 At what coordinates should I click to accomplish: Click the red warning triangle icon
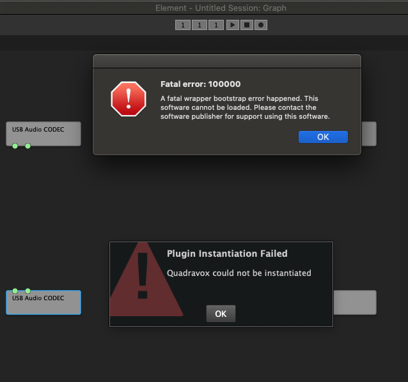[146, 279]
